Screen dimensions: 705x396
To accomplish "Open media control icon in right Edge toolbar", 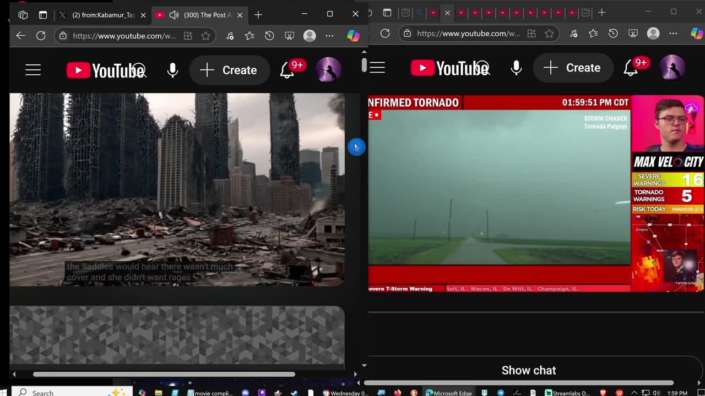I will coord(573,34).
